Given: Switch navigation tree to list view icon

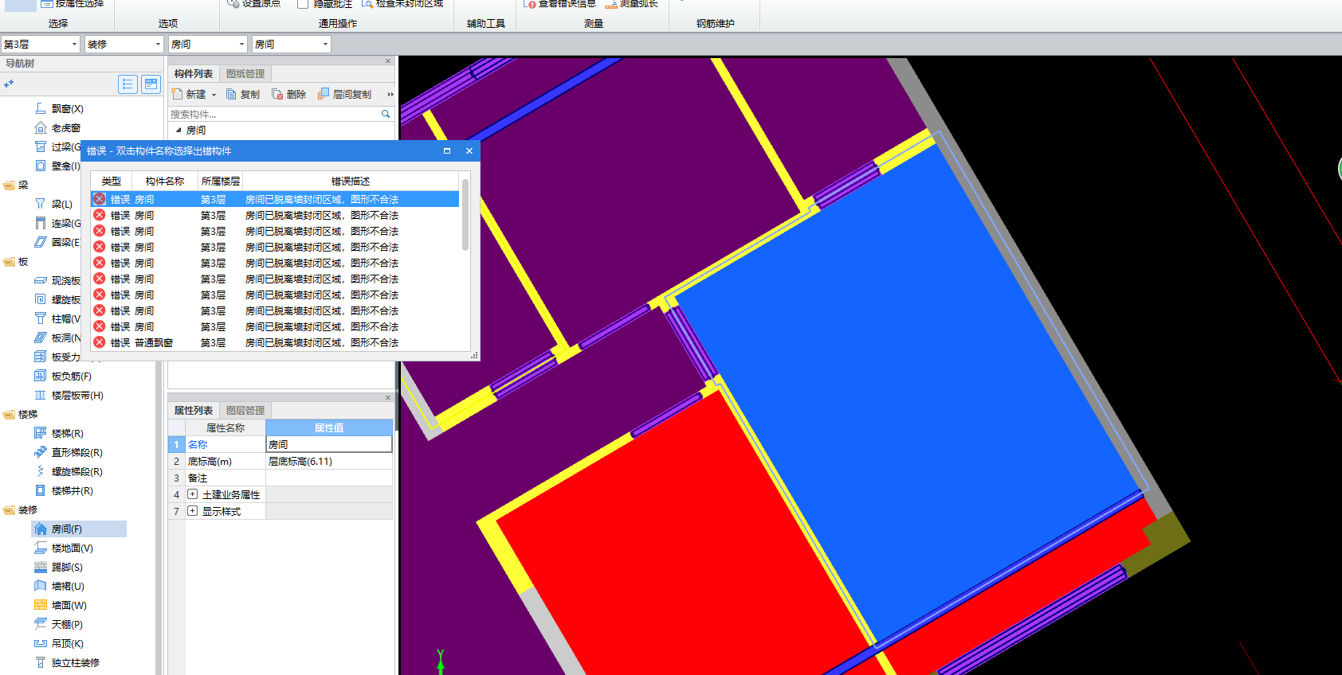Looking at the screenshot, I should coord(128,84).
